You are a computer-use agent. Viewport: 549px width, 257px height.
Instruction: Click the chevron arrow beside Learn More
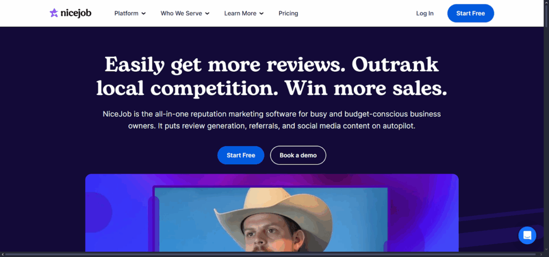tap(262, 13)
